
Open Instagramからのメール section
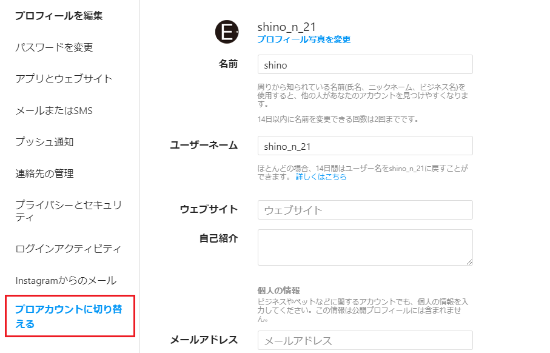(x=66, y=280)
